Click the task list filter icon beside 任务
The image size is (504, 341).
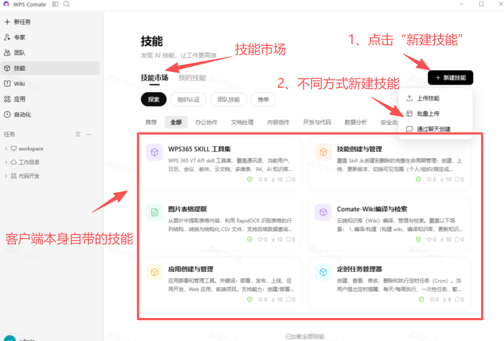coord(78,135)
